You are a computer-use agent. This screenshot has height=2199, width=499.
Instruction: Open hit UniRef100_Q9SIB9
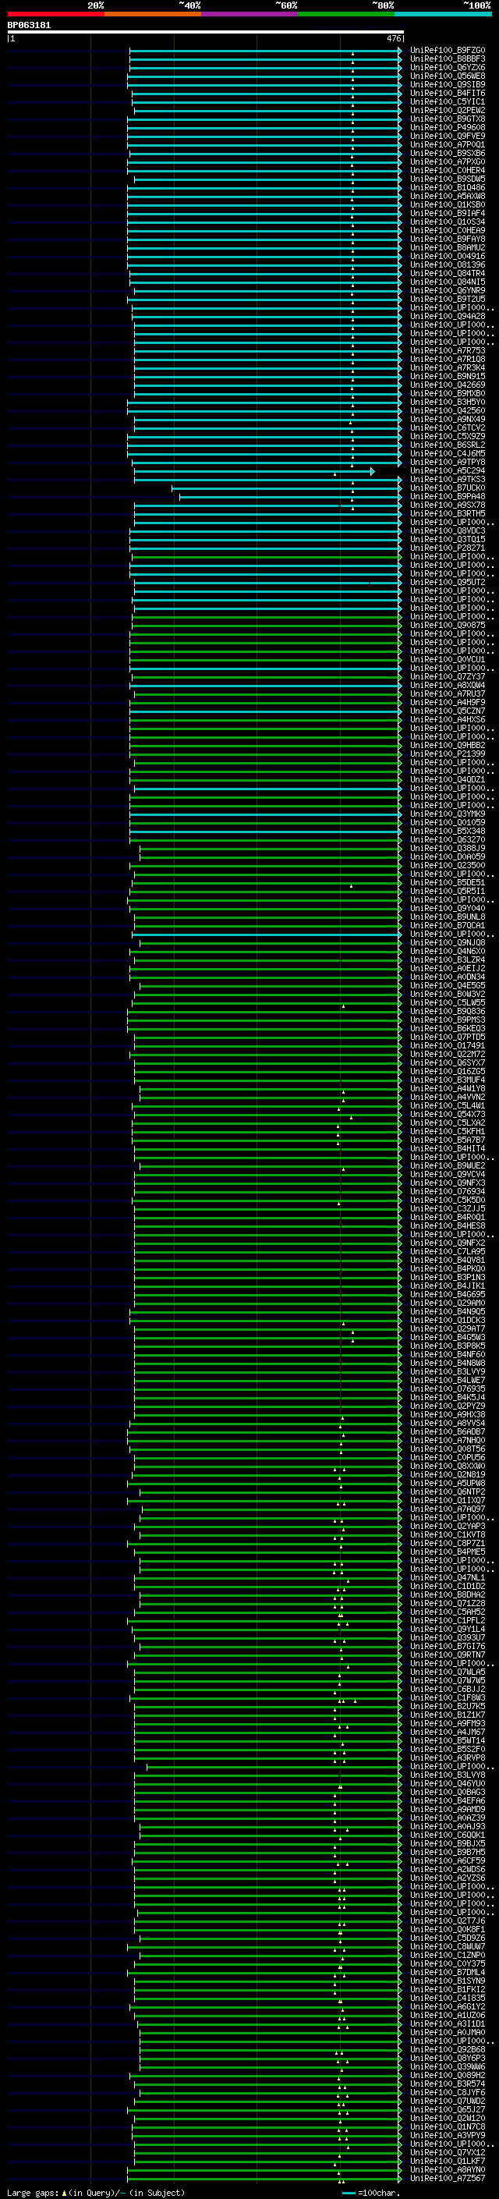click(447, 84)
